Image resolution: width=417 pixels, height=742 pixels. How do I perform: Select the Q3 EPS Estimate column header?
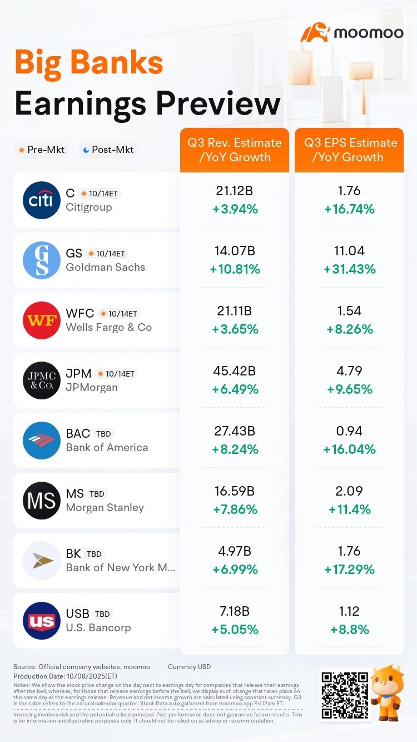pos(349,150)
